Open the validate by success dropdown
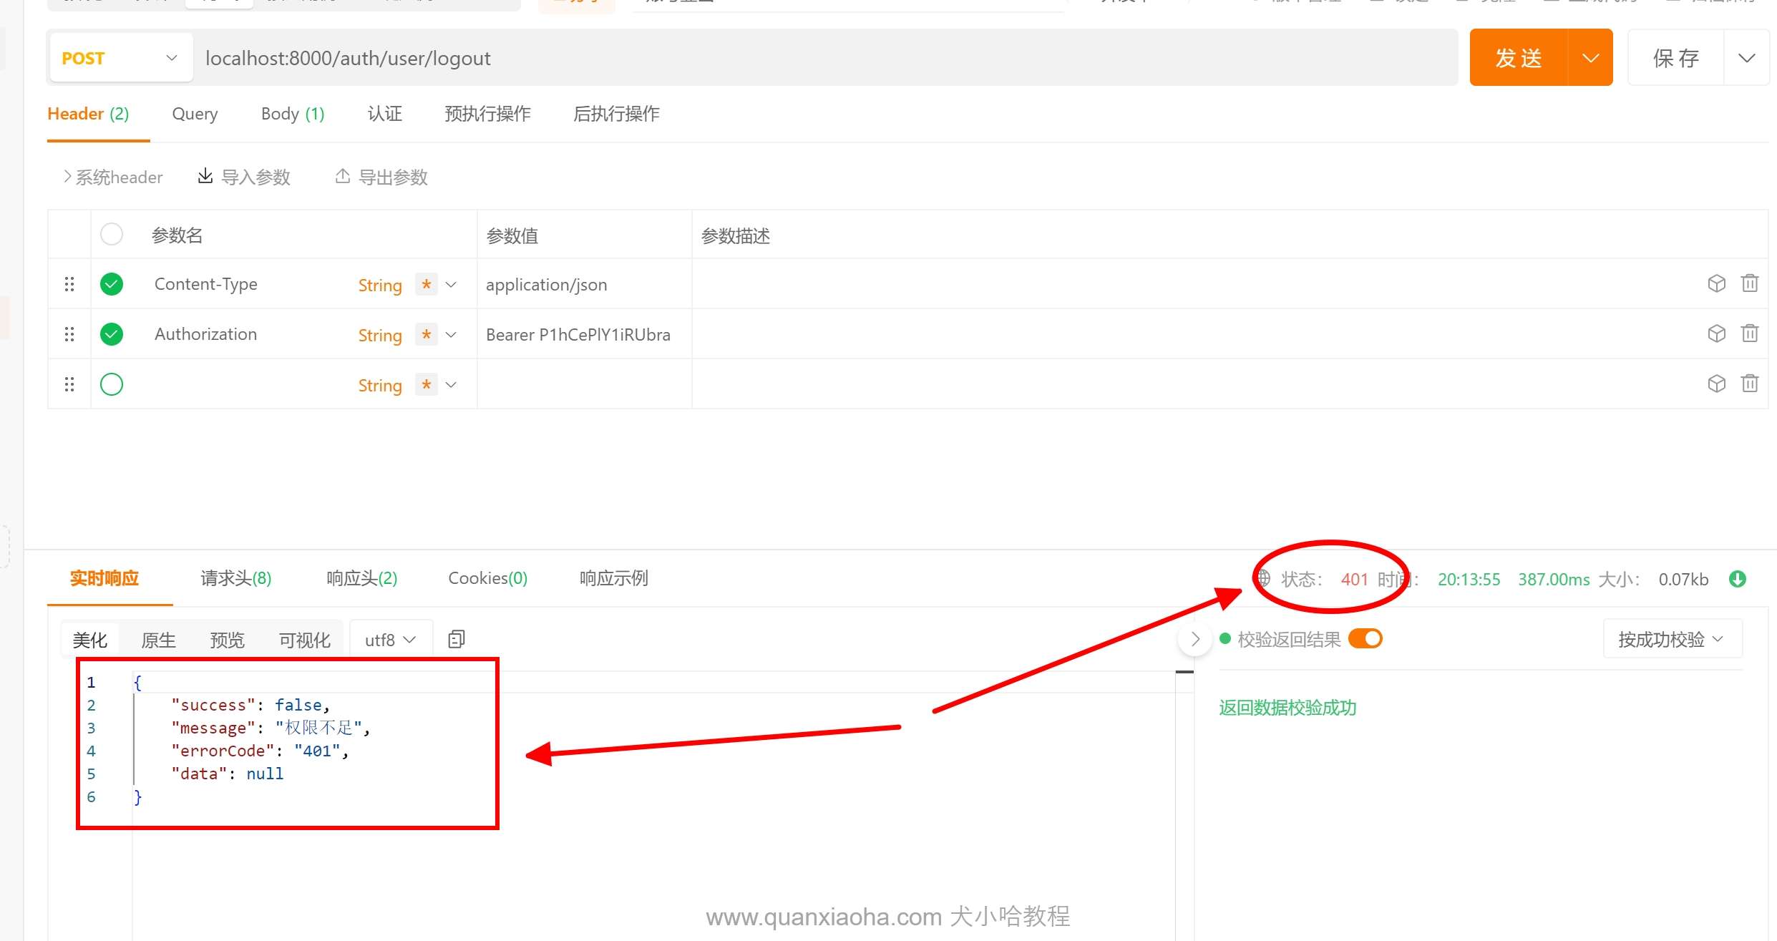1777x941 pixels. point(1671,639)
